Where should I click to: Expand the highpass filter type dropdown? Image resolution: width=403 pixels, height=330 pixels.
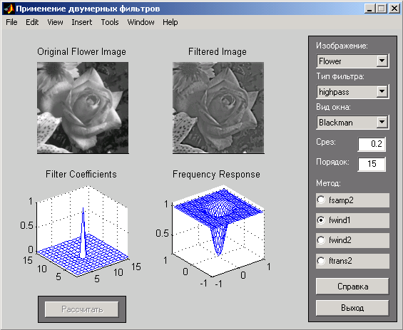click(x=382, y=91)
